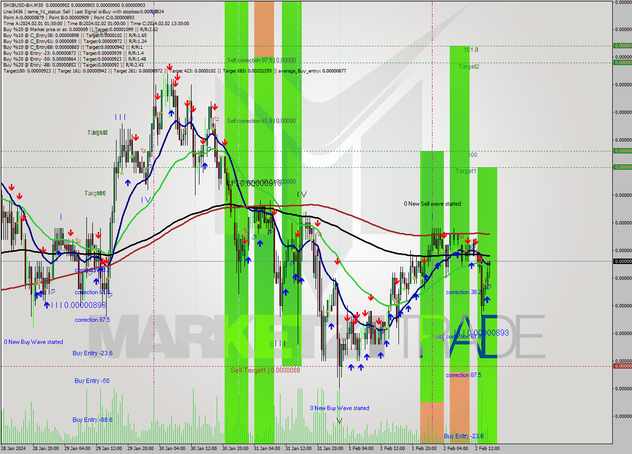Viewport: 632px width, 454px height.
Task: Click the '1 Feb 20:00' time axis label
Action: tap(424, 449)
